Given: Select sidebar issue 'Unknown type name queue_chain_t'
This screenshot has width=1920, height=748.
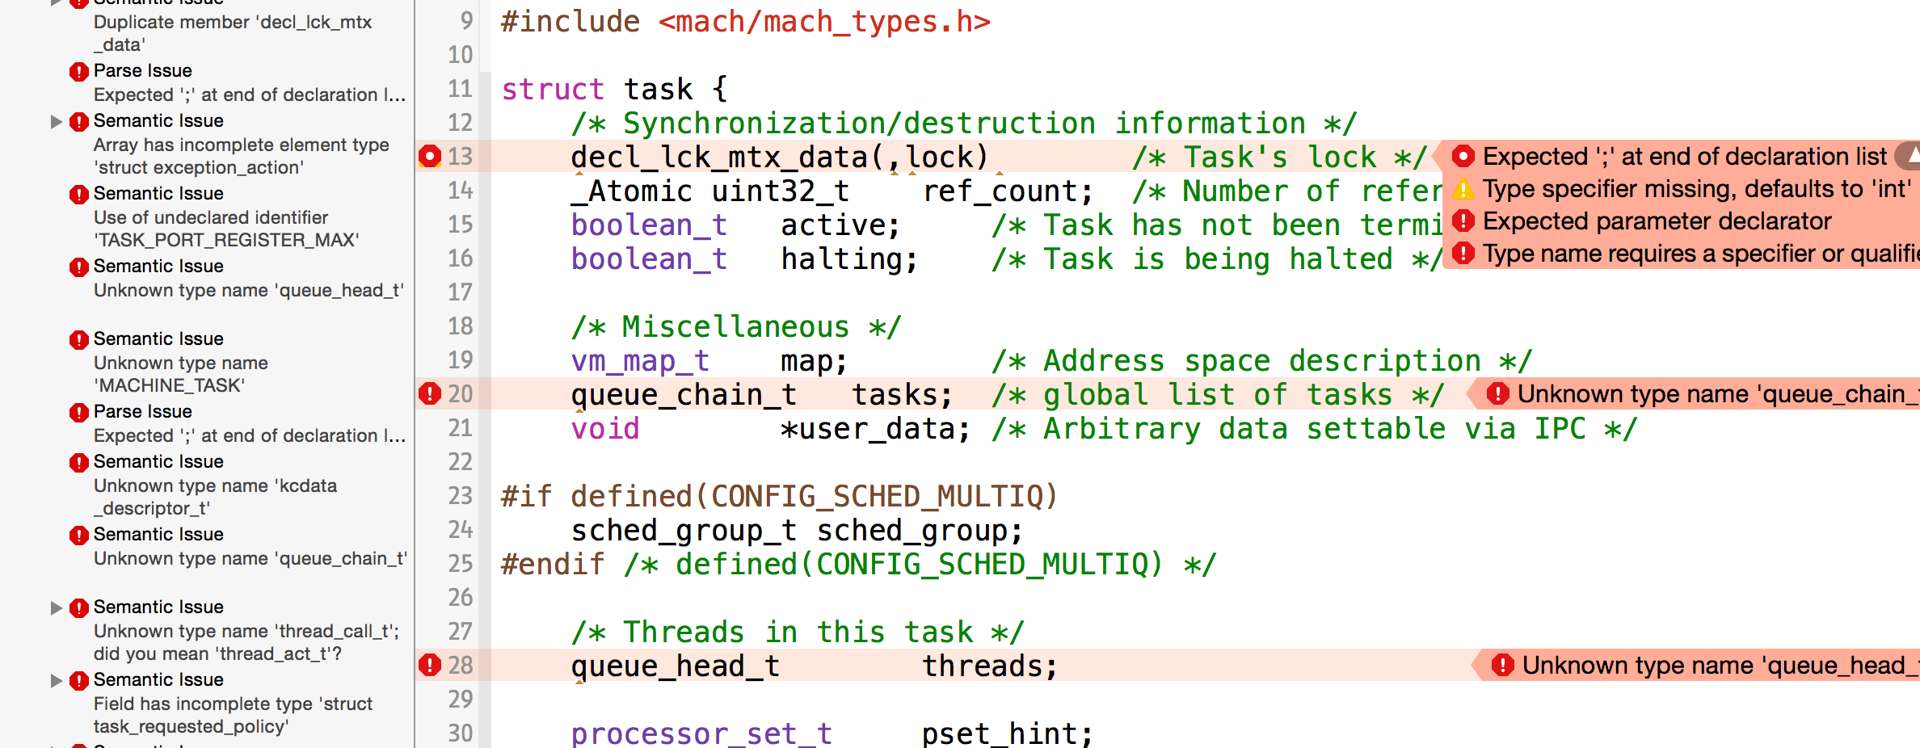Looking at the screenshot, I should 251,558.
